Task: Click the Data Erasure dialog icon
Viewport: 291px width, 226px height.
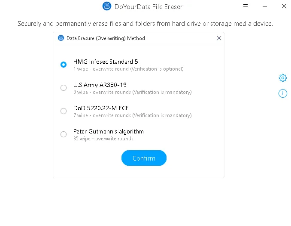Action: [x=61, y=38]
